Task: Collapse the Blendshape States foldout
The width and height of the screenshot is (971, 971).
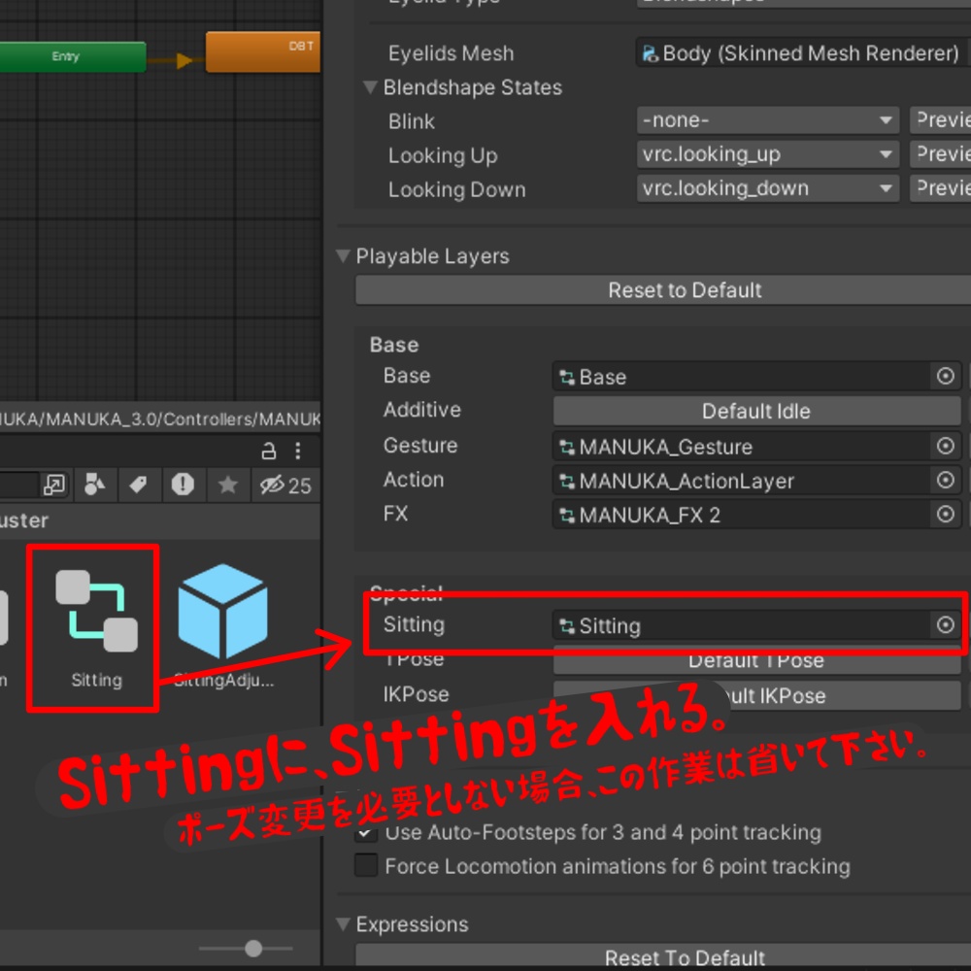Action: (x=370, y=87)
